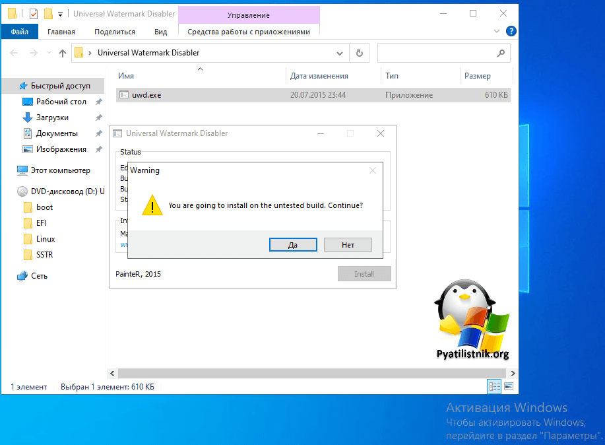Click the greyed Install button
Viewport: 605px width, 445px height.
[364, 273]
